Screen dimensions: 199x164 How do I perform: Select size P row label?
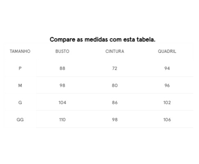coord(20,68)
